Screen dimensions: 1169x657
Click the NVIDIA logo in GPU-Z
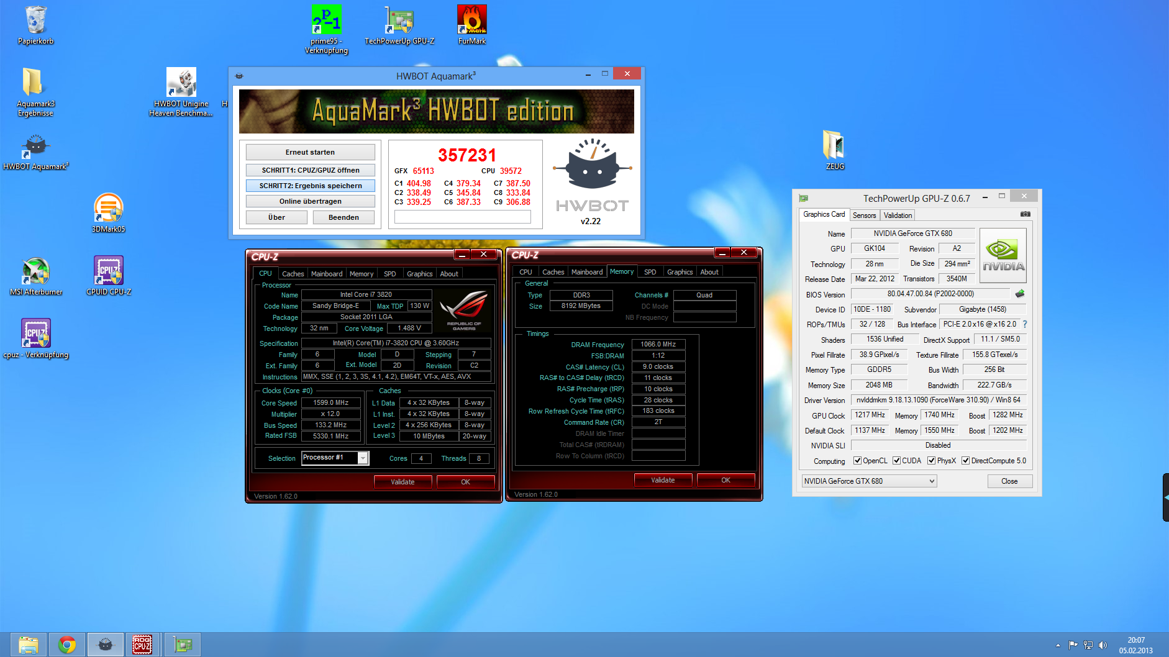(x=1003, y=256)
